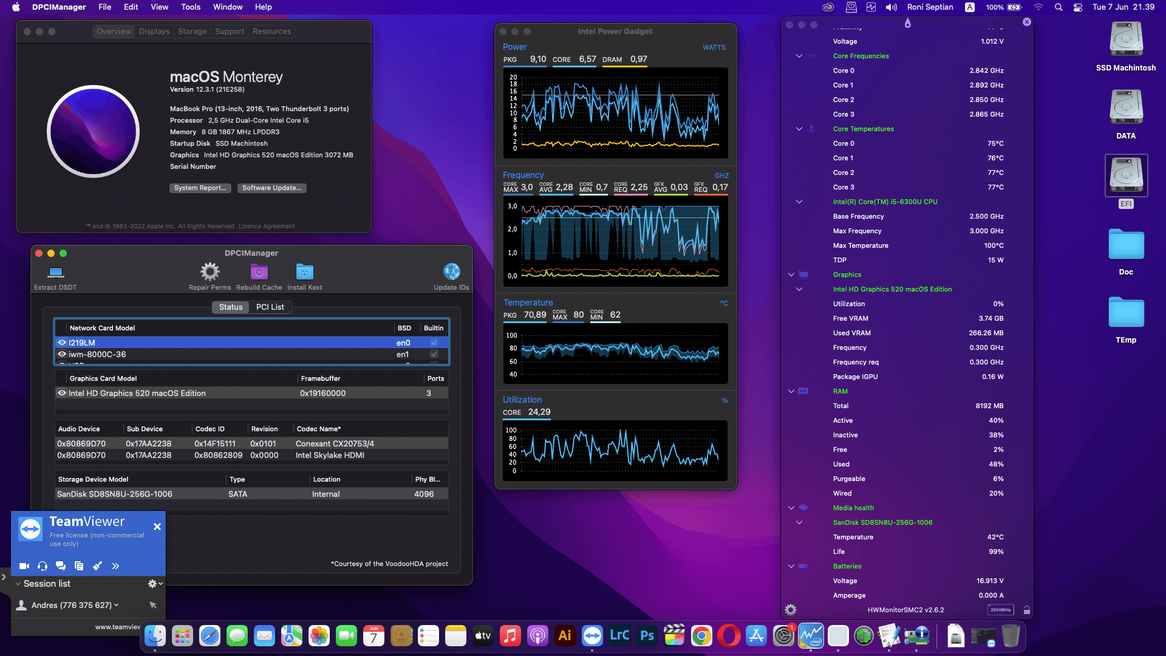Click the Install Kext icon
This screenshot has width=1166, height=656.
coord(304,272)
